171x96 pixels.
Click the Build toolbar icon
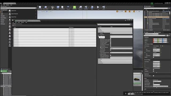tap(92, 7)
